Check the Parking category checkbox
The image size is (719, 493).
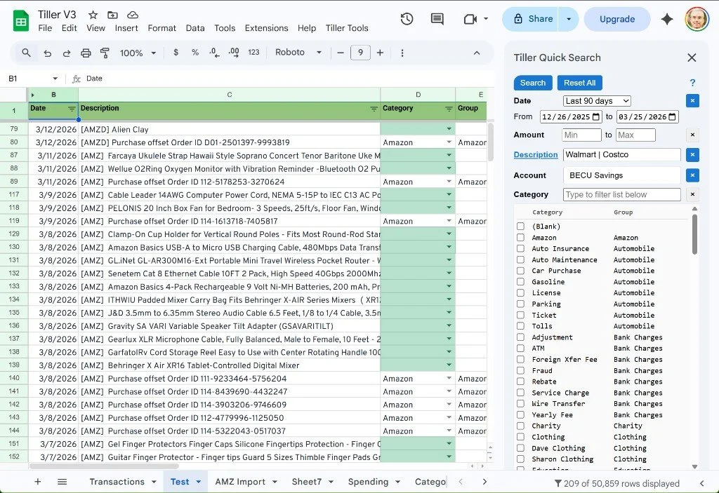pyautogui.click(x=520, y=304)
